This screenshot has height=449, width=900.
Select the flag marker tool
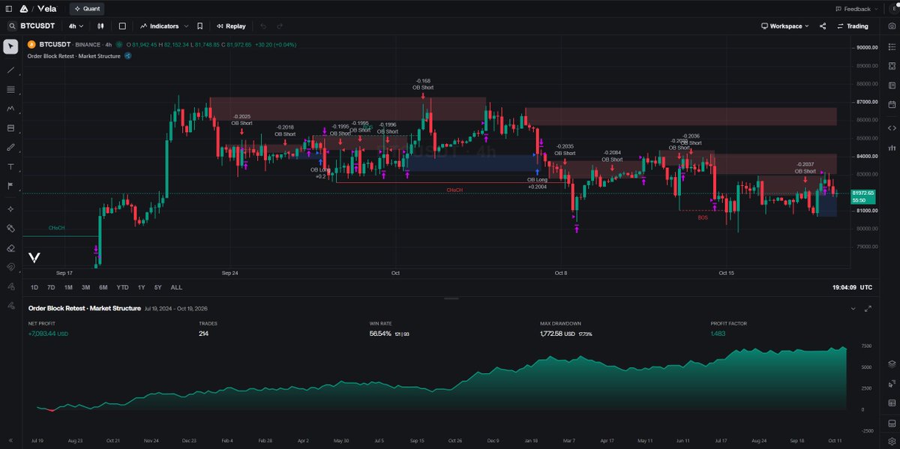(10, 186)
